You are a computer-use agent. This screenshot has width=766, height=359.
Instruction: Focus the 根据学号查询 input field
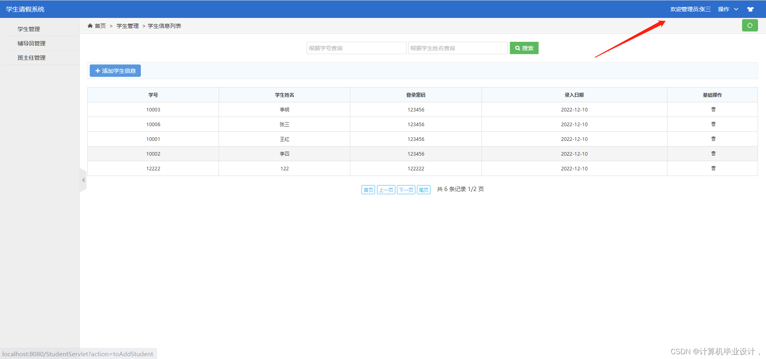tap(356, 48)
